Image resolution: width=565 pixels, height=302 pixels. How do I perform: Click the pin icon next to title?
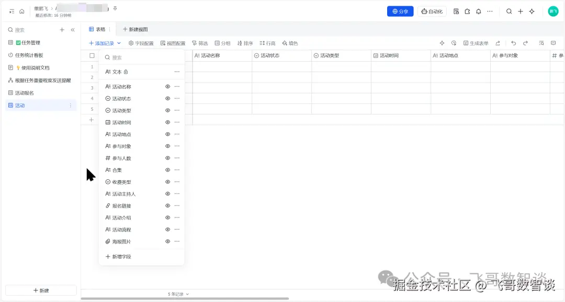coord(115,8)
